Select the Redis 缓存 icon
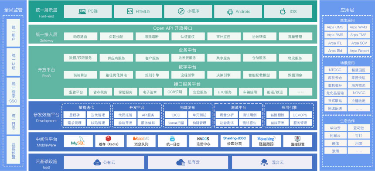This screenshot has height=171, width=375. pyautogui.click(x=108, y=138)
